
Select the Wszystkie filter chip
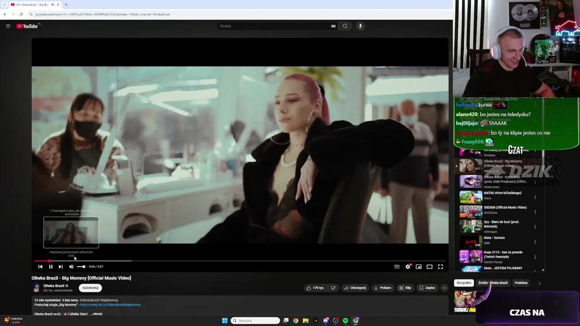pyautogui.click(x=464, y=283)
